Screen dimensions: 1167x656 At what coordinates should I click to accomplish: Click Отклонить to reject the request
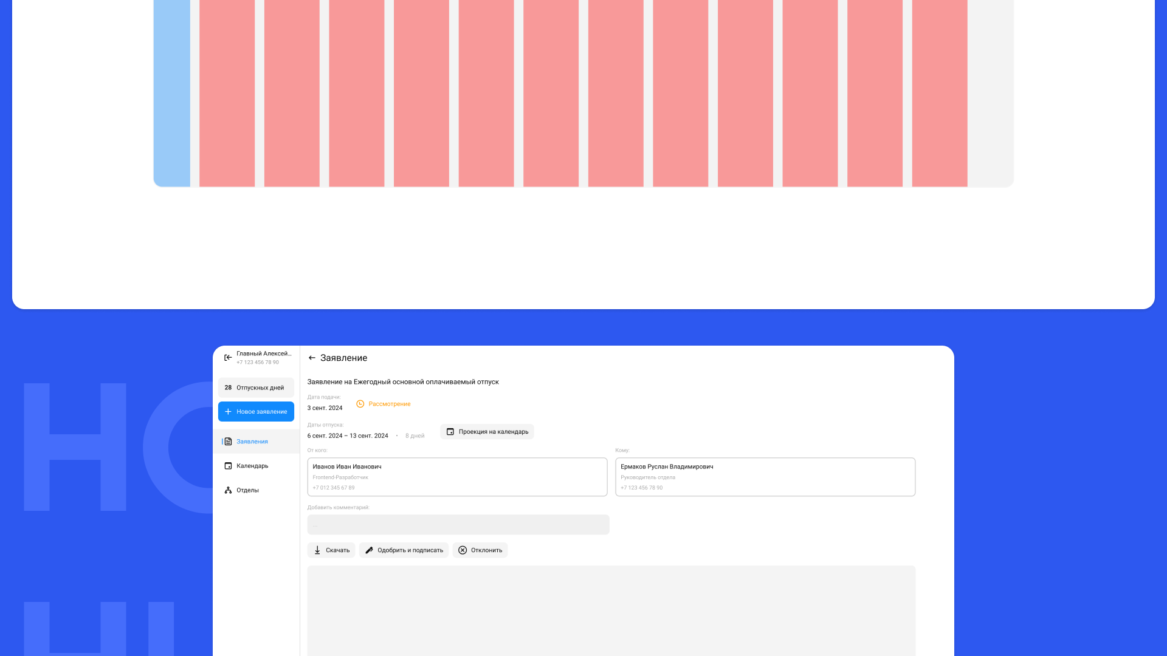pos(480,550)
